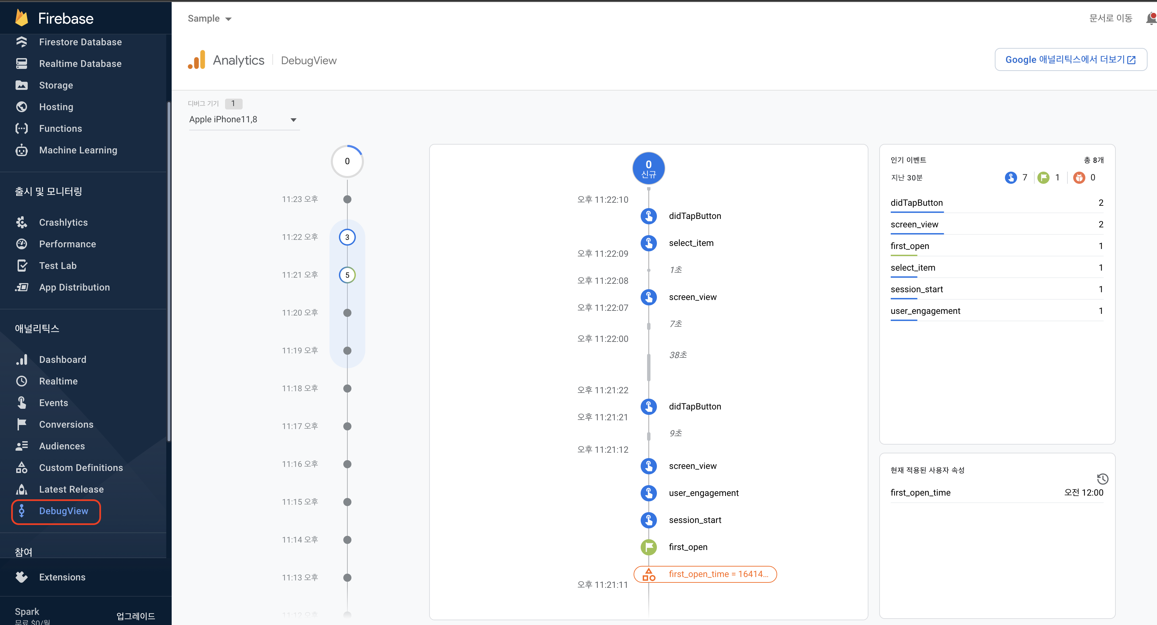Open Google Analytics view more button

[x=1070, y=60]
